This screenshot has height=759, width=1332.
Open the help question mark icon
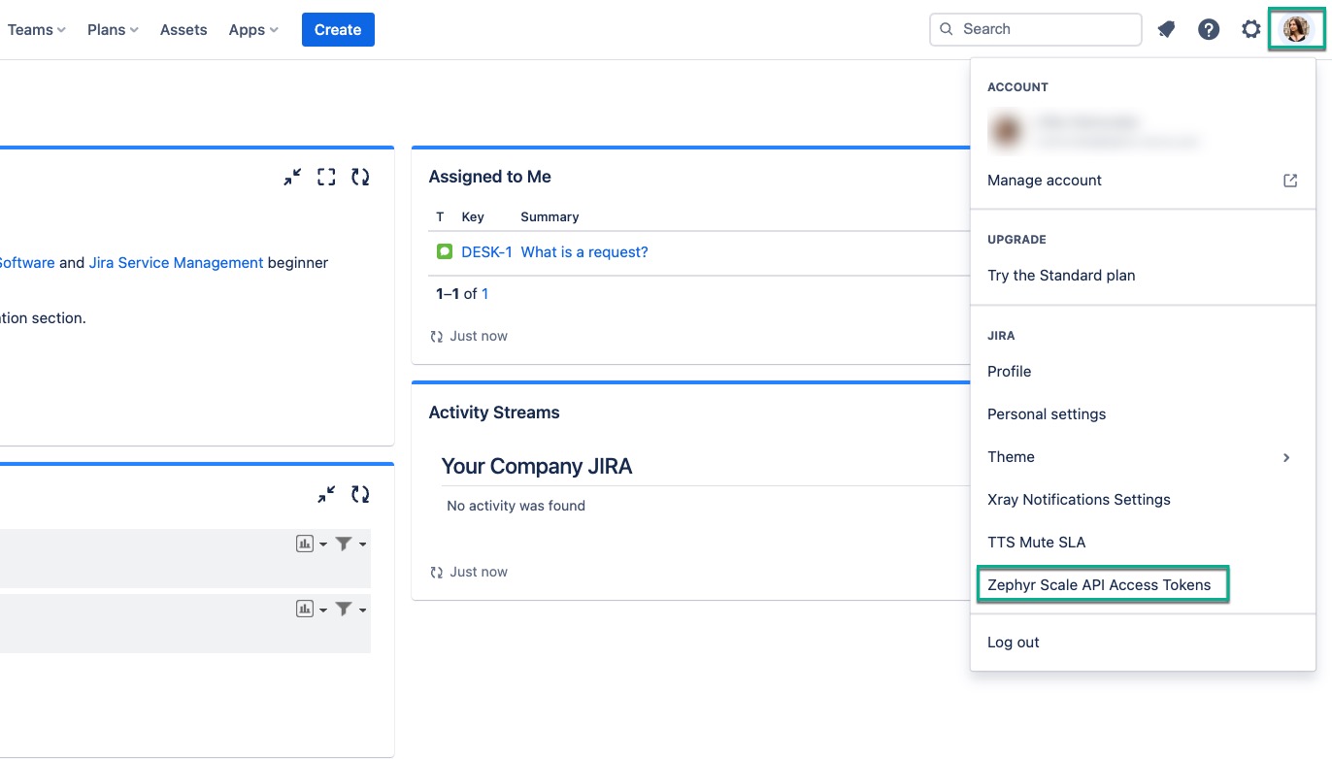(1209, 30)
